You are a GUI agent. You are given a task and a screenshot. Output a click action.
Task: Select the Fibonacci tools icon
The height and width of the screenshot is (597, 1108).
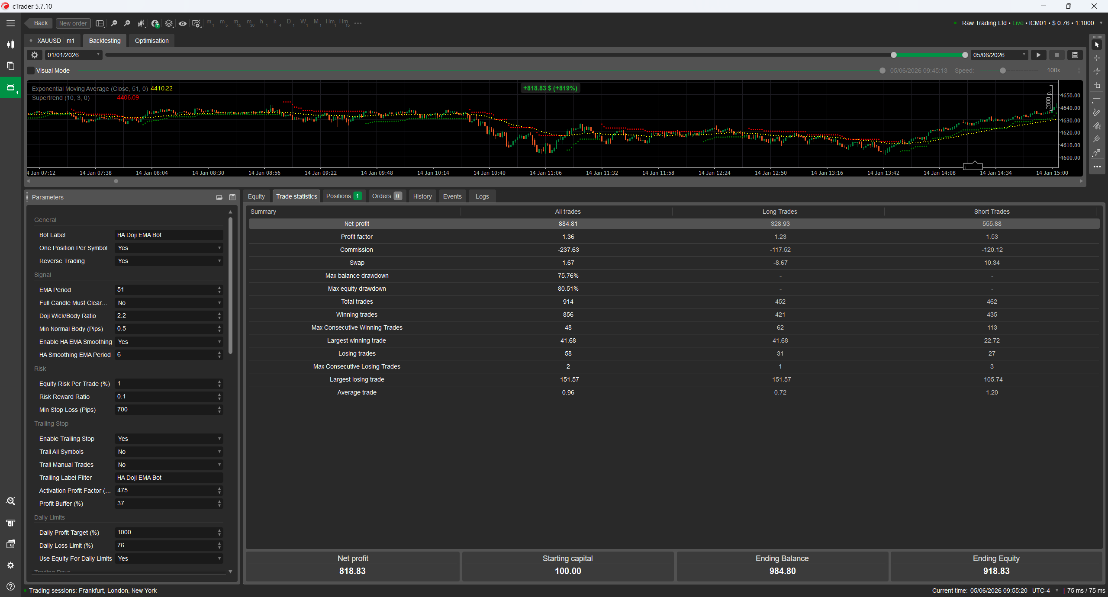point(1097,153)
